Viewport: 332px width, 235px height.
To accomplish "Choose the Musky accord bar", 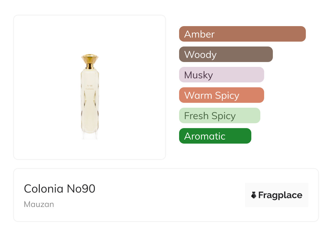I will [x=221, y=75].
